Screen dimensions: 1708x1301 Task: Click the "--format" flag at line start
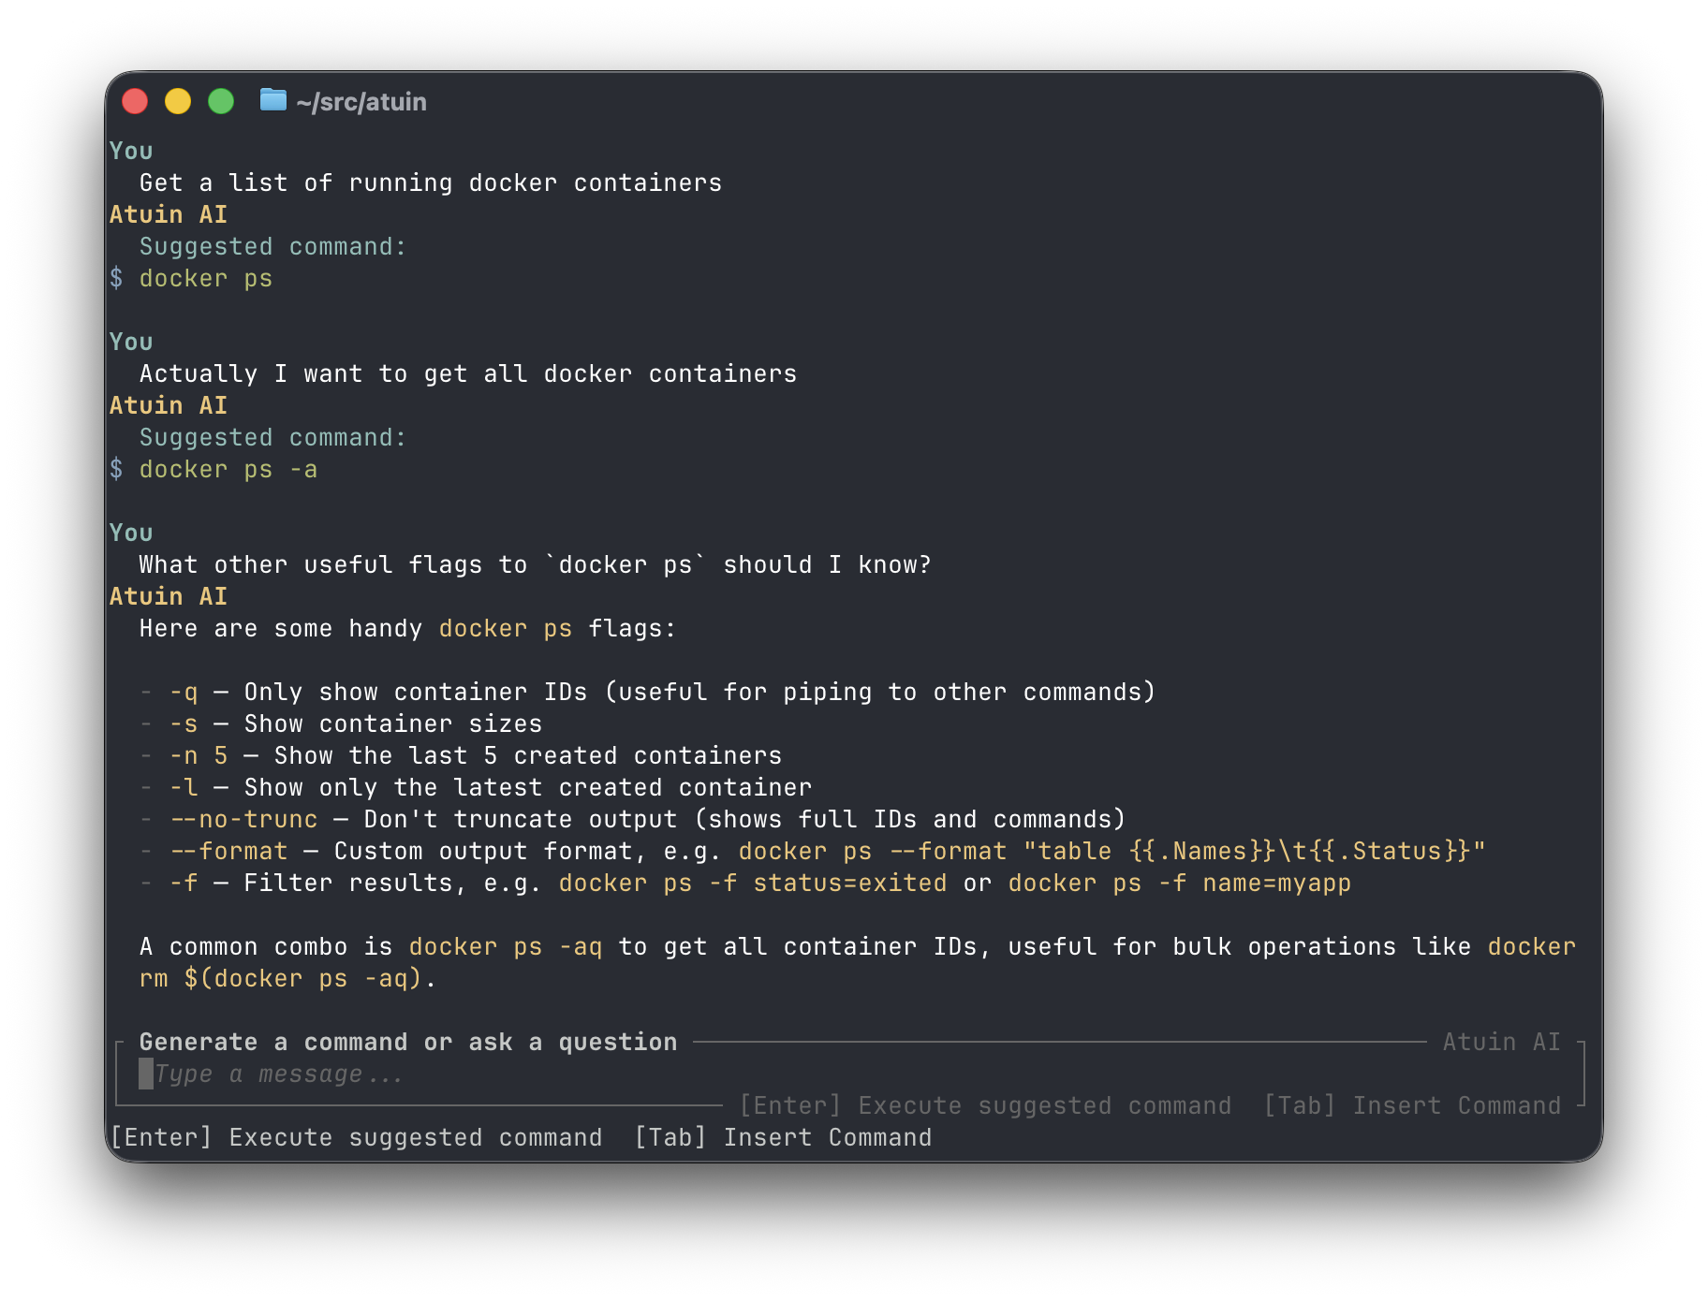(228, 852)
